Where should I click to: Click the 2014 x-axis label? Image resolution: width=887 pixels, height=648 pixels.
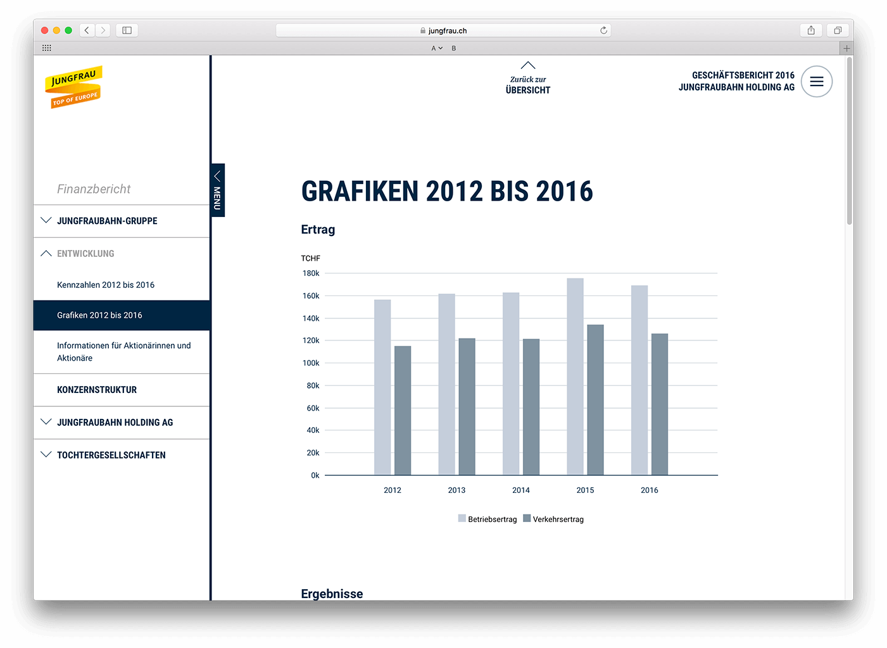point(521,490)
